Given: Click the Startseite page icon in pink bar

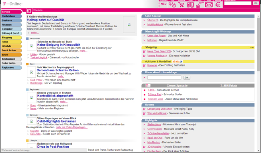Looking at the screenshot, I should coord(29,11).
